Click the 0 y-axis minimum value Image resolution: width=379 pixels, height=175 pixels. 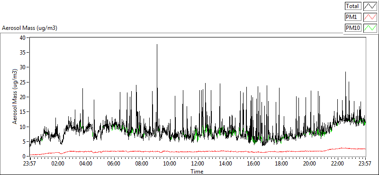(x=24, y=157)
